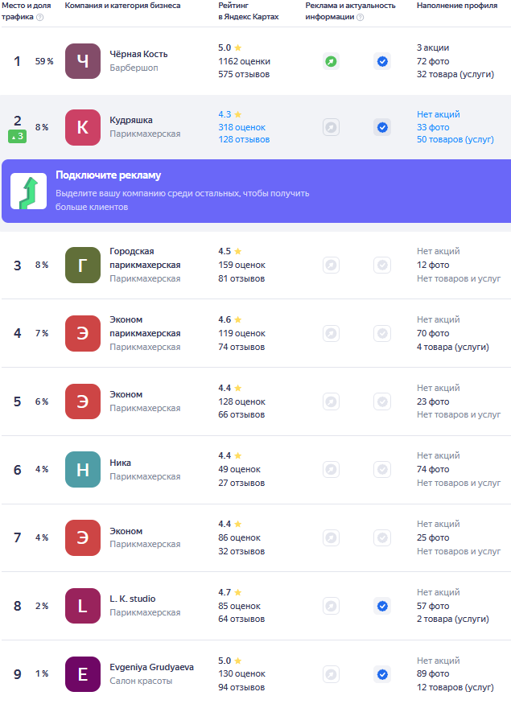511x704 pixels.
Task: Click the '3 акции' text
Action: click(433, 48)
